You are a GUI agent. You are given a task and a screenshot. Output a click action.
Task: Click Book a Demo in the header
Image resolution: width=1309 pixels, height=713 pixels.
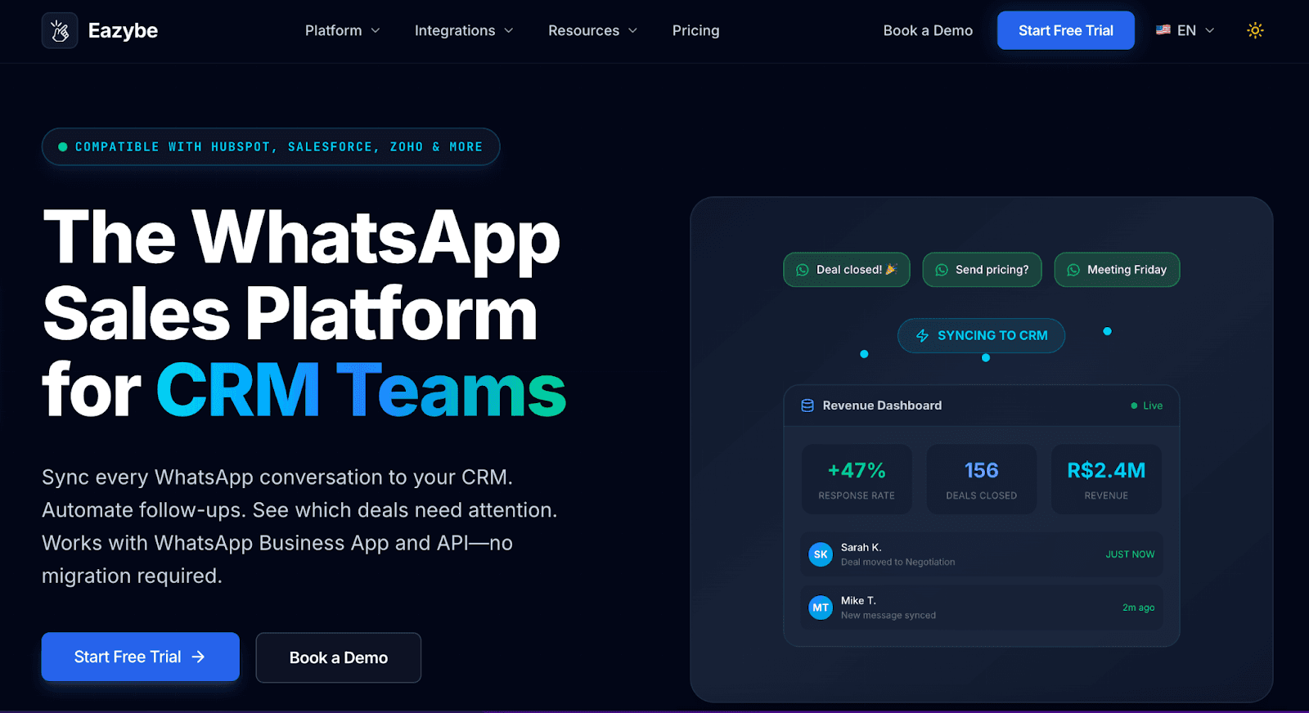point(928,30)
